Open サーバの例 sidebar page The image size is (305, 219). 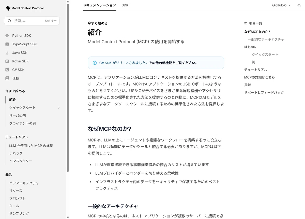click(x=18, y=116)
